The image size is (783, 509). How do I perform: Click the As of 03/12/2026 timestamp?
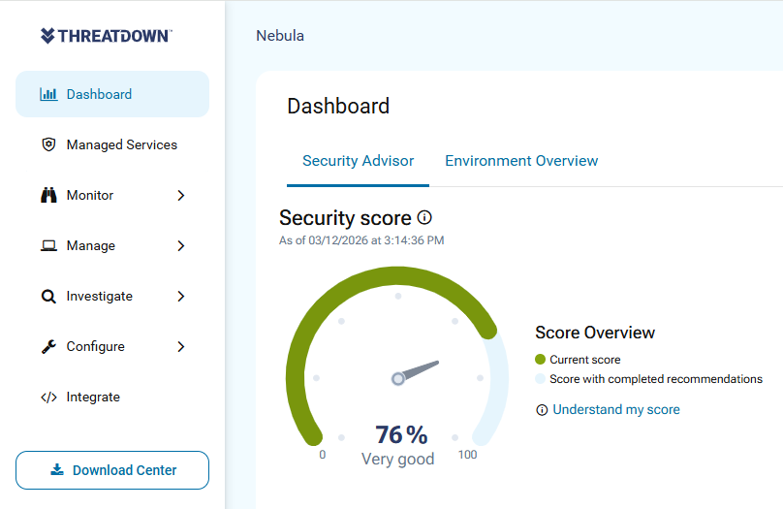tap(361, 240)
